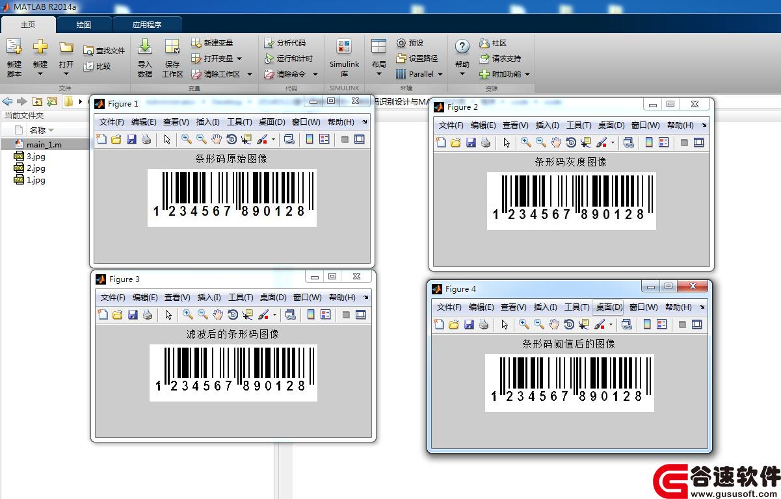This screenshot has height=499, width=781.
Task: Toggle the Edit Plot arrow in Figure 3's toolbar
Action: point(168,314)
